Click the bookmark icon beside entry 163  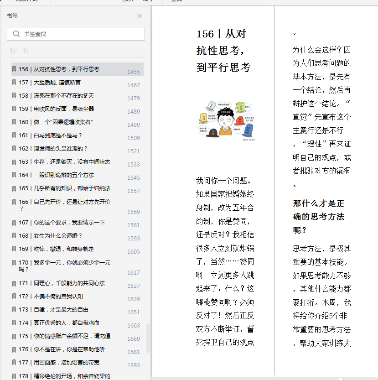tap(14, 162)
